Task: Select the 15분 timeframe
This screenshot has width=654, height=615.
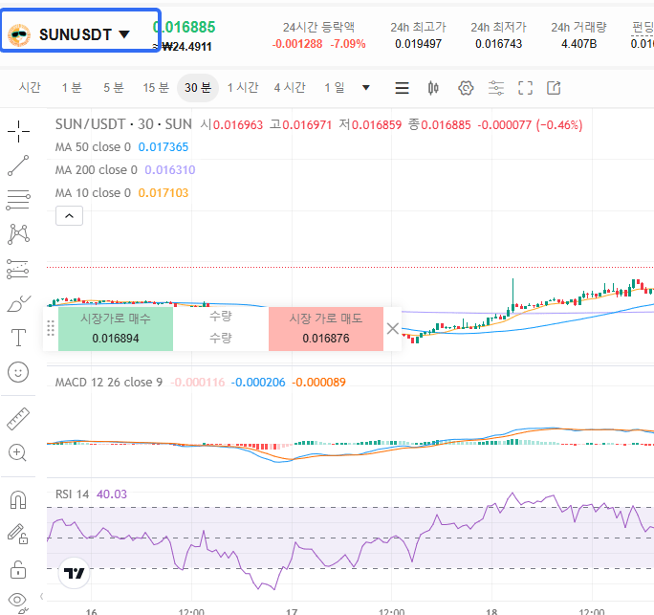Action: [x=156, y=88]
